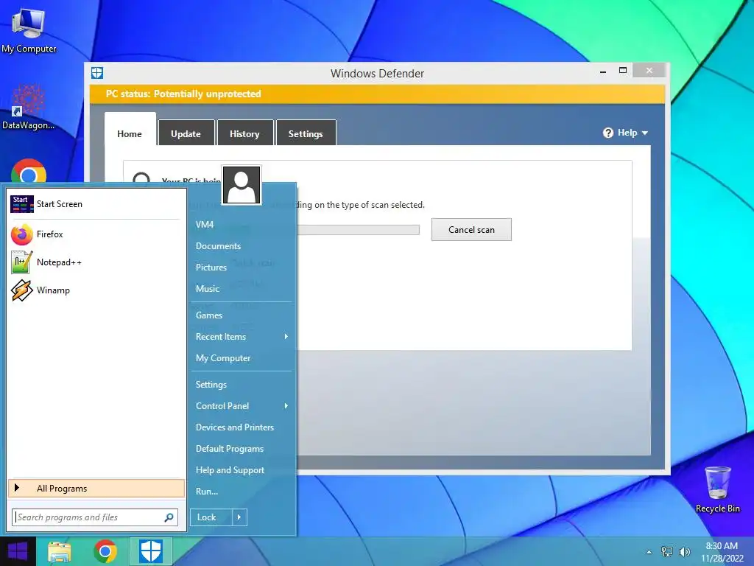Launch Notepad++ from the Start menu

point(95,262)
